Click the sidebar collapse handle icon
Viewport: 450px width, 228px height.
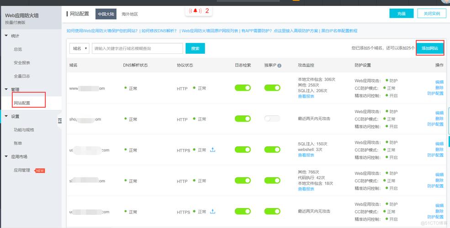click(x=60, y=121)
